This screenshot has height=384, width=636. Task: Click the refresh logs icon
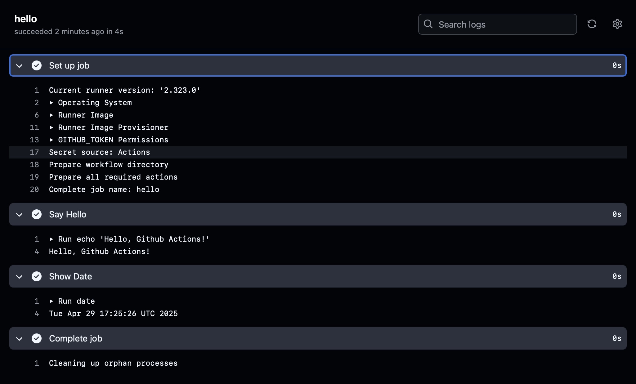(592, 24)
